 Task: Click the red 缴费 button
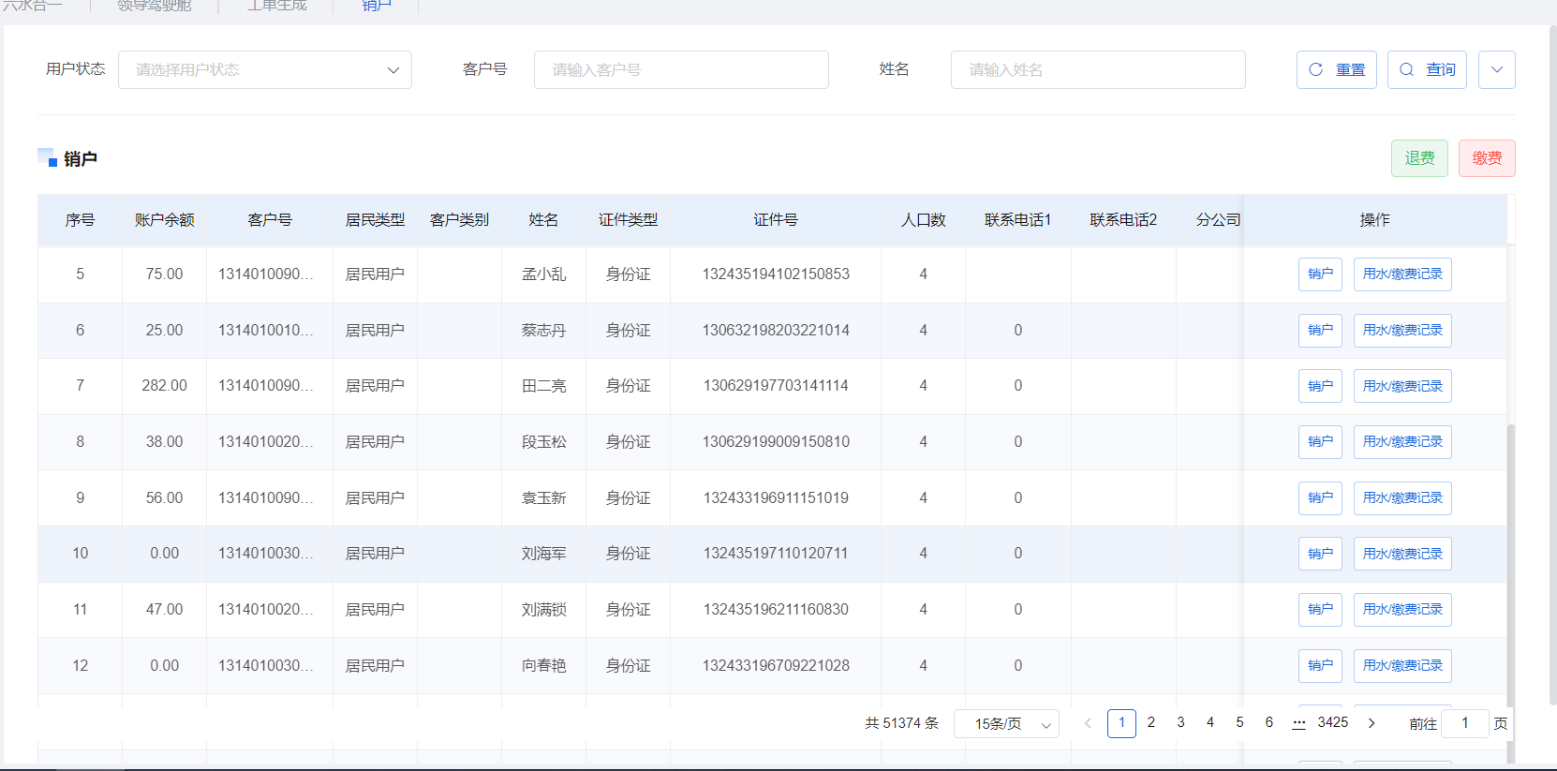(1487, 158)
